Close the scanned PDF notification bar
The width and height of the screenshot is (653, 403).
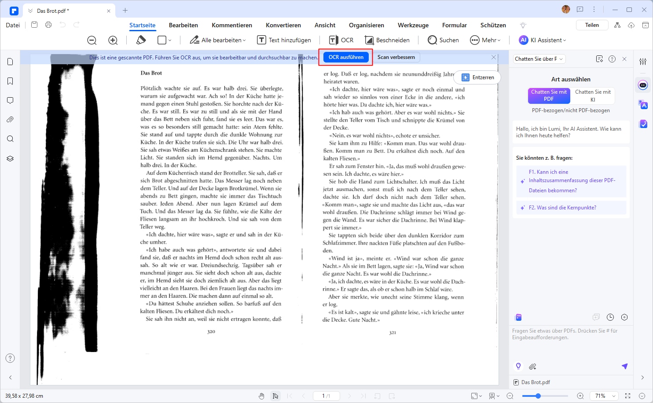(494, 57)
